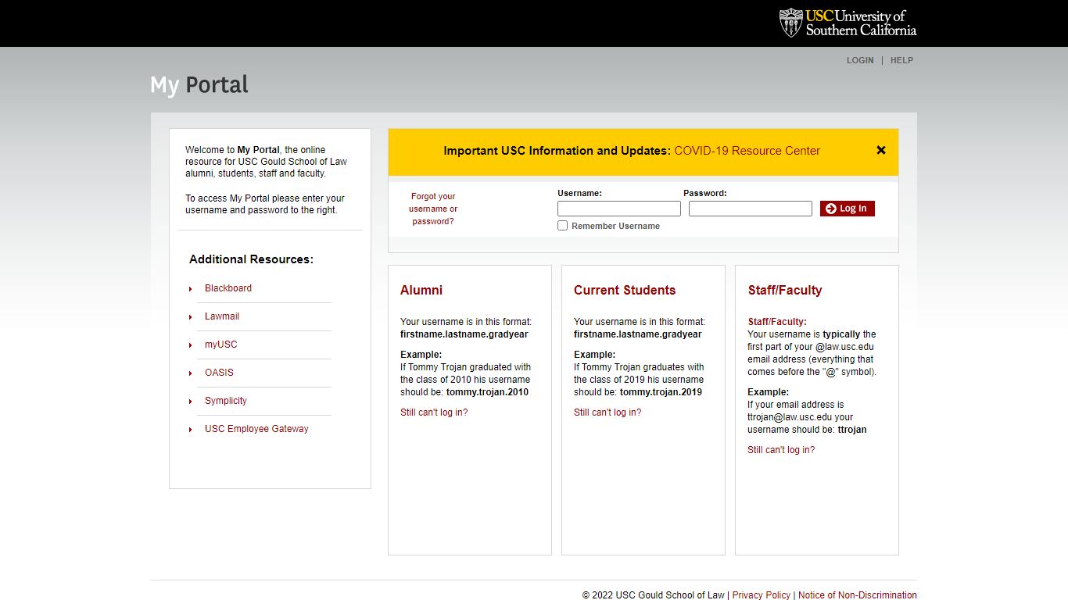The height and width of the screenshot is (600, 1068).
Task: Toggle the Remember Username checkbox
Action: point(562,226)
